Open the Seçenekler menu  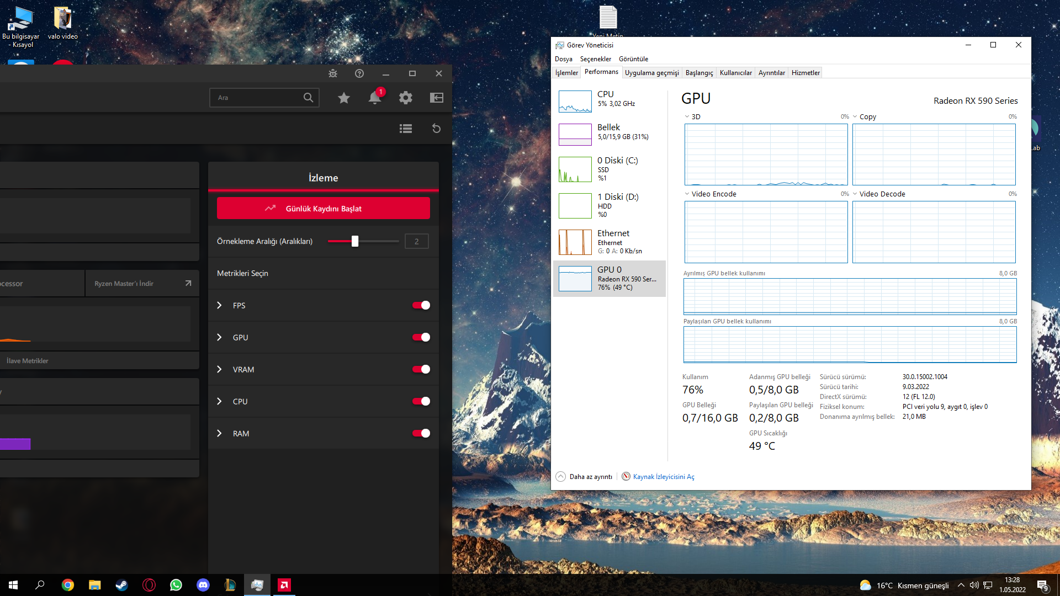tap(595, 59)
